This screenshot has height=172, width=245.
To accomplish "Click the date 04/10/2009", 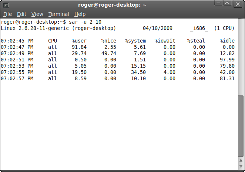I will pos(158,28).
